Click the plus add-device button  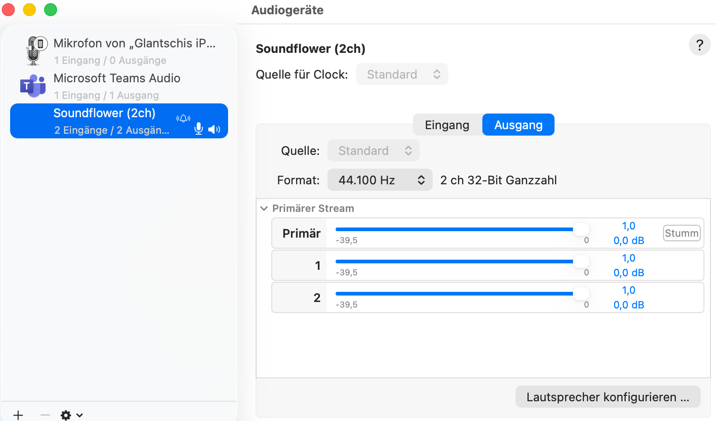click(18, 415)
